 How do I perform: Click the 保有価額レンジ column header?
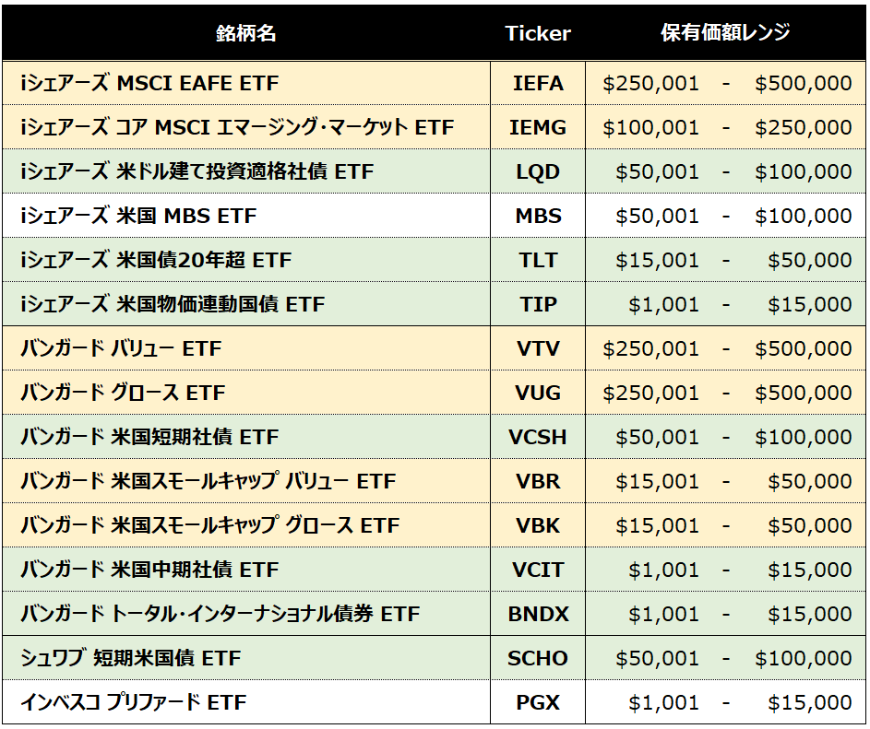(x=726, y=33)
